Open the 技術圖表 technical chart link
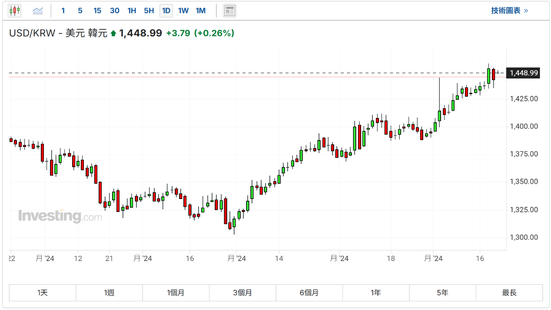The width and height of the screenshot is (551, 310). click(509, 10)
